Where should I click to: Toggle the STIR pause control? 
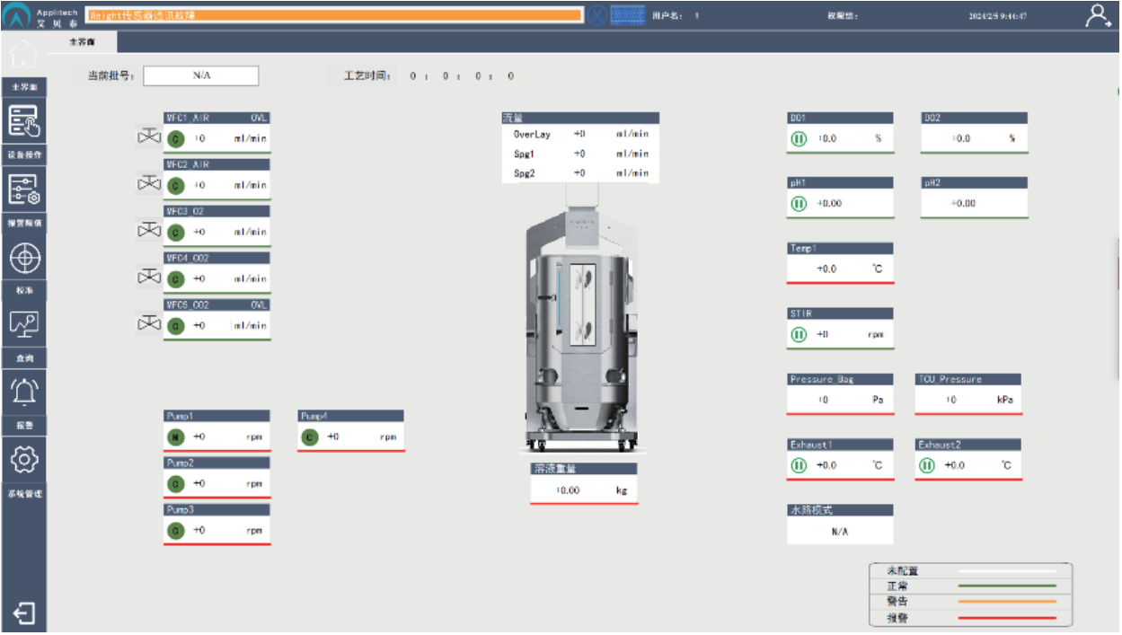point(799,335)
